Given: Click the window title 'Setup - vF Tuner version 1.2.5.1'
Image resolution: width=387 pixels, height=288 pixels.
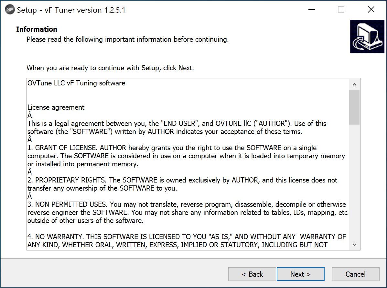Looking at the screenshot, I should click(71, 10).
